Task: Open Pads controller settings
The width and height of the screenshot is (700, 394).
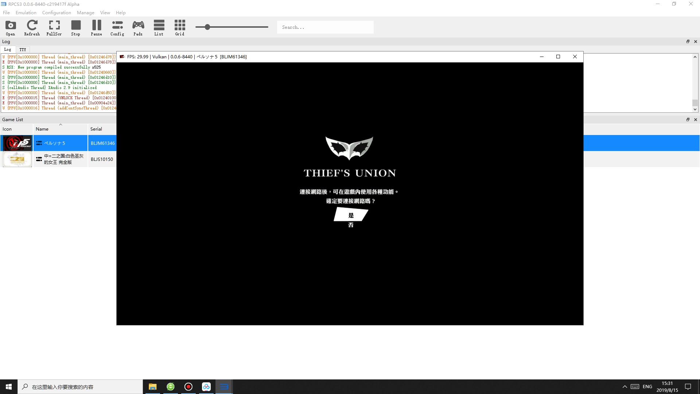Action: point(138,27)
